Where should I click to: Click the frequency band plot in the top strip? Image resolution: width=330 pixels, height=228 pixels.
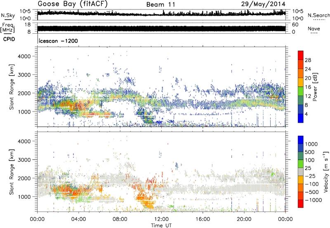(x=161, y=28)
